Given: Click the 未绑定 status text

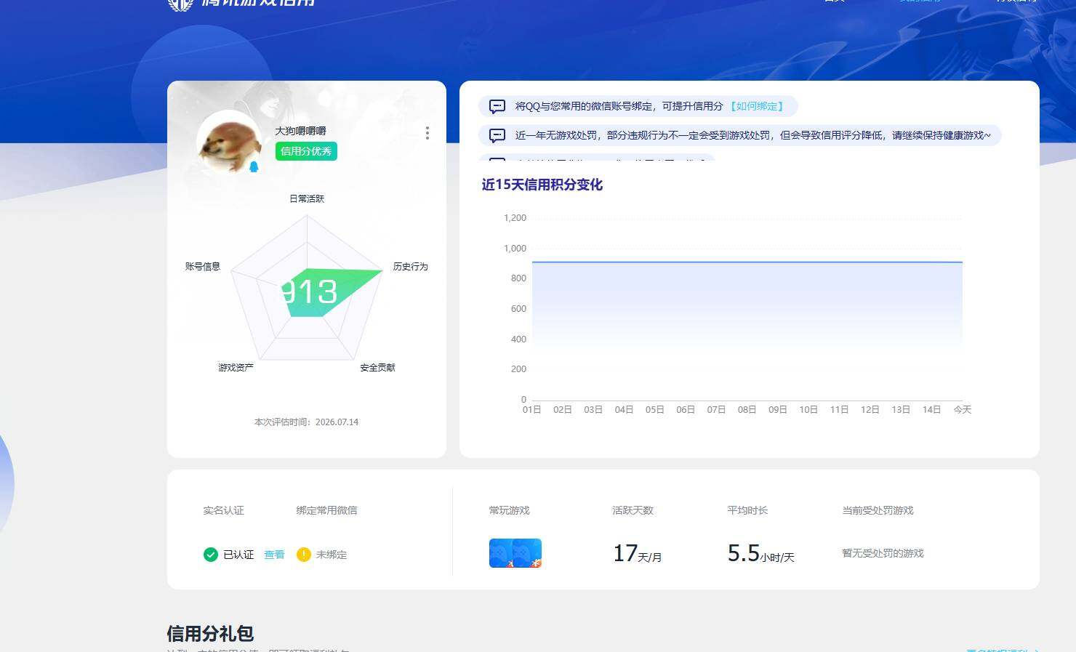Looking at the screenshot, I should (x=332, y=555).
